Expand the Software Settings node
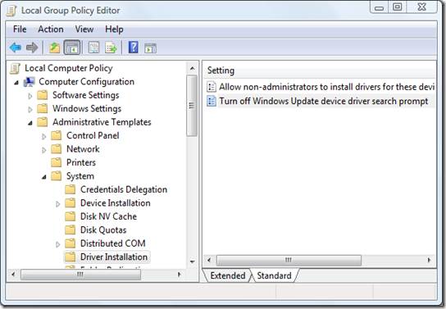The height and width of the screenshot is (309, 446). [x=30, y=96]
